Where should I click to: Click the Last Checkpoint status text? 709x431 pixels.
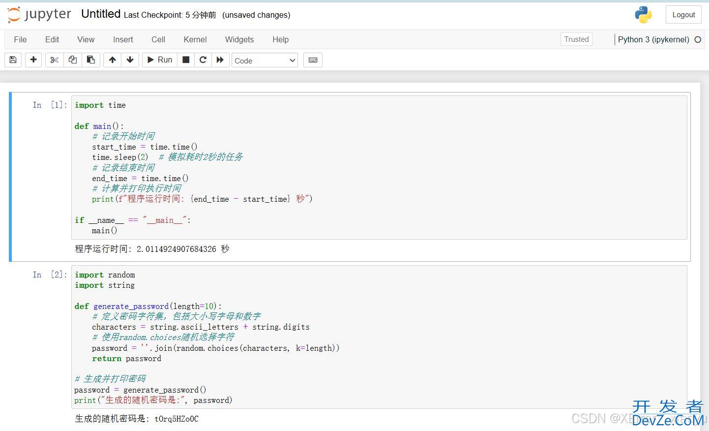click(x=170, y=15)
